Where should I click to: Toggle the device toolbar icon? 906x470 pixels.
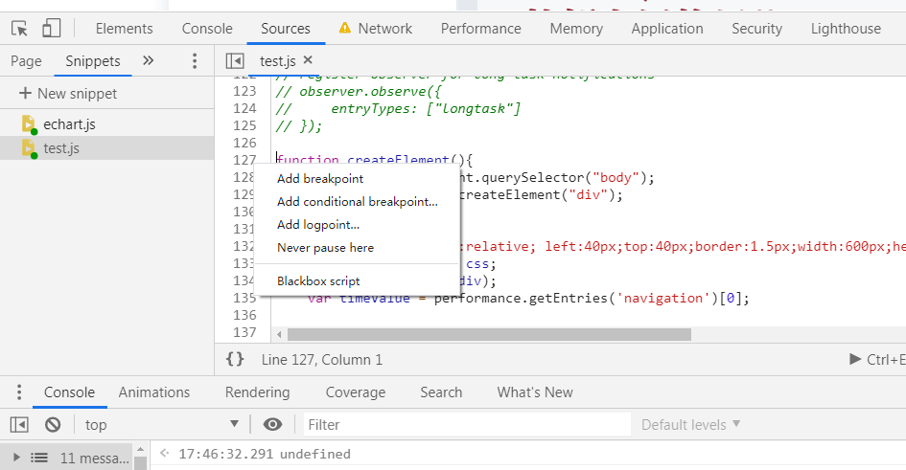52,29
